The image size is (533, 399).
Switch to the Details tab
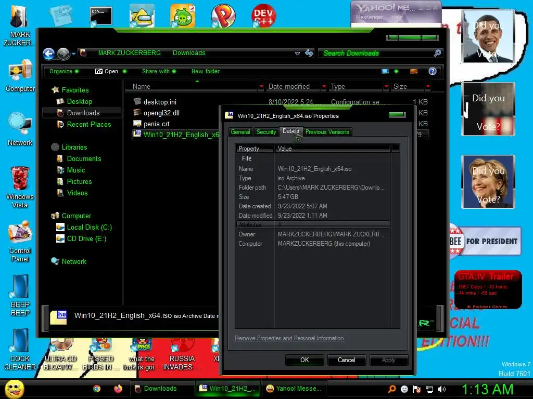point(290,131)
